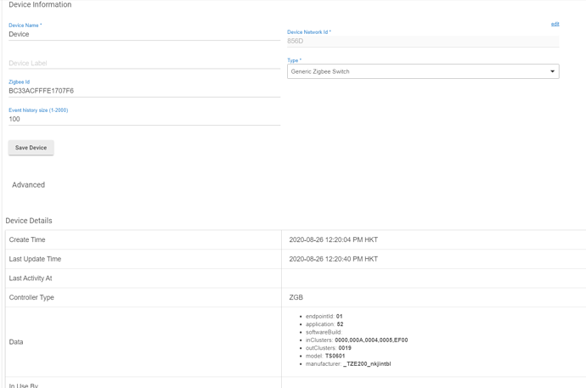Click the Device Details heading
Screen dimensions: 586x388
(29, 221)
